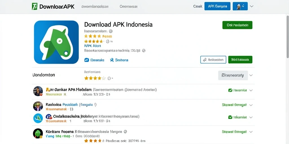Click the DownloadAPK logo in header

click(x=53, y=6)
